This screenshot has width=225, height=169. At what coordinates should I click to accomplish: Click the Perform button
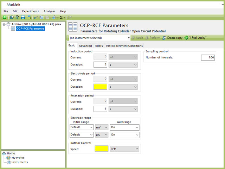(153, 38)
